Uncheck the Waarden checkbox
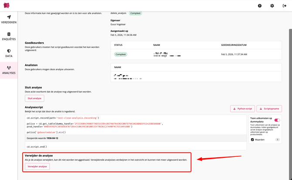Image resolution: width=292 pixels, height=180 pixels. pyautogui.click(x=252, y=140)
